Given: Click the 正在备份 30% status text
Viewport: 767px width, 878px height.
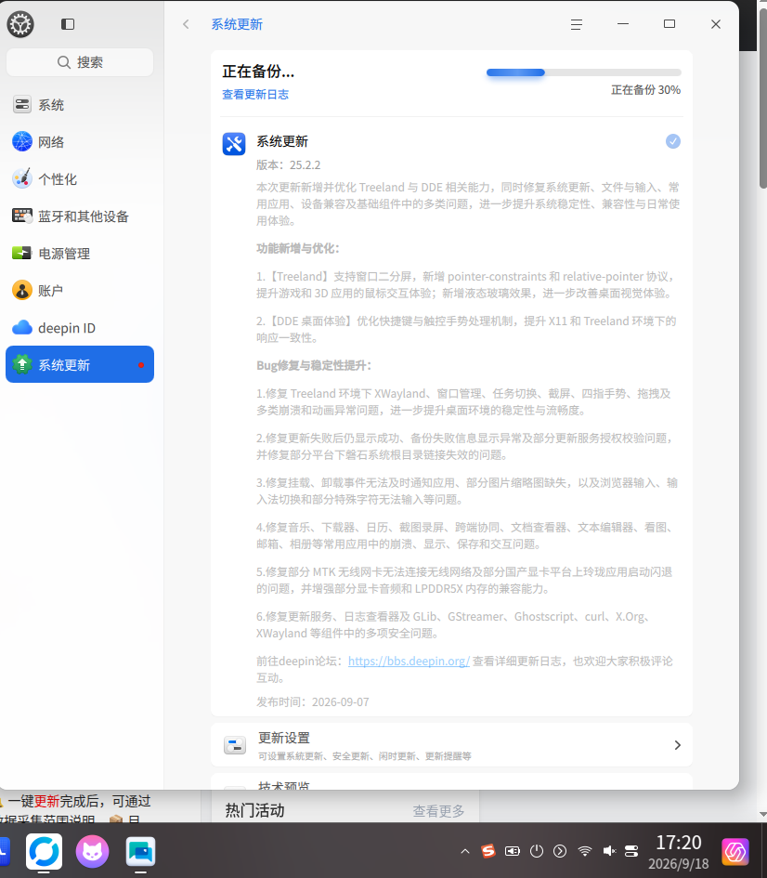Looking at the screenshot, I should pyautogui.click(x=645, y=90).
